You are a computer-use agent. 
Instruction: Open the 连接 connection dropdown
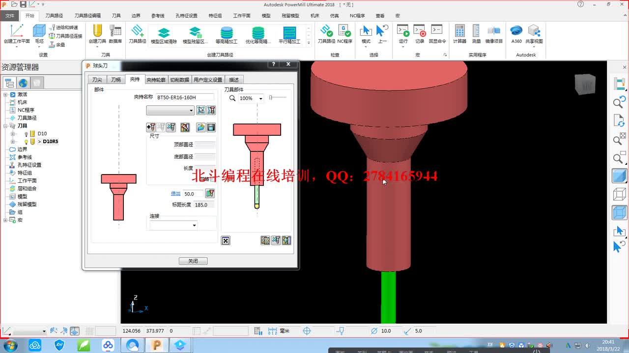(x=173, y=226)
